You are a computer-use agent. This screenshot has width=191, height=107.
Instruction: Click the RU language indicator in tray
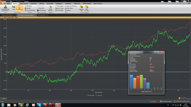point(168,105)
